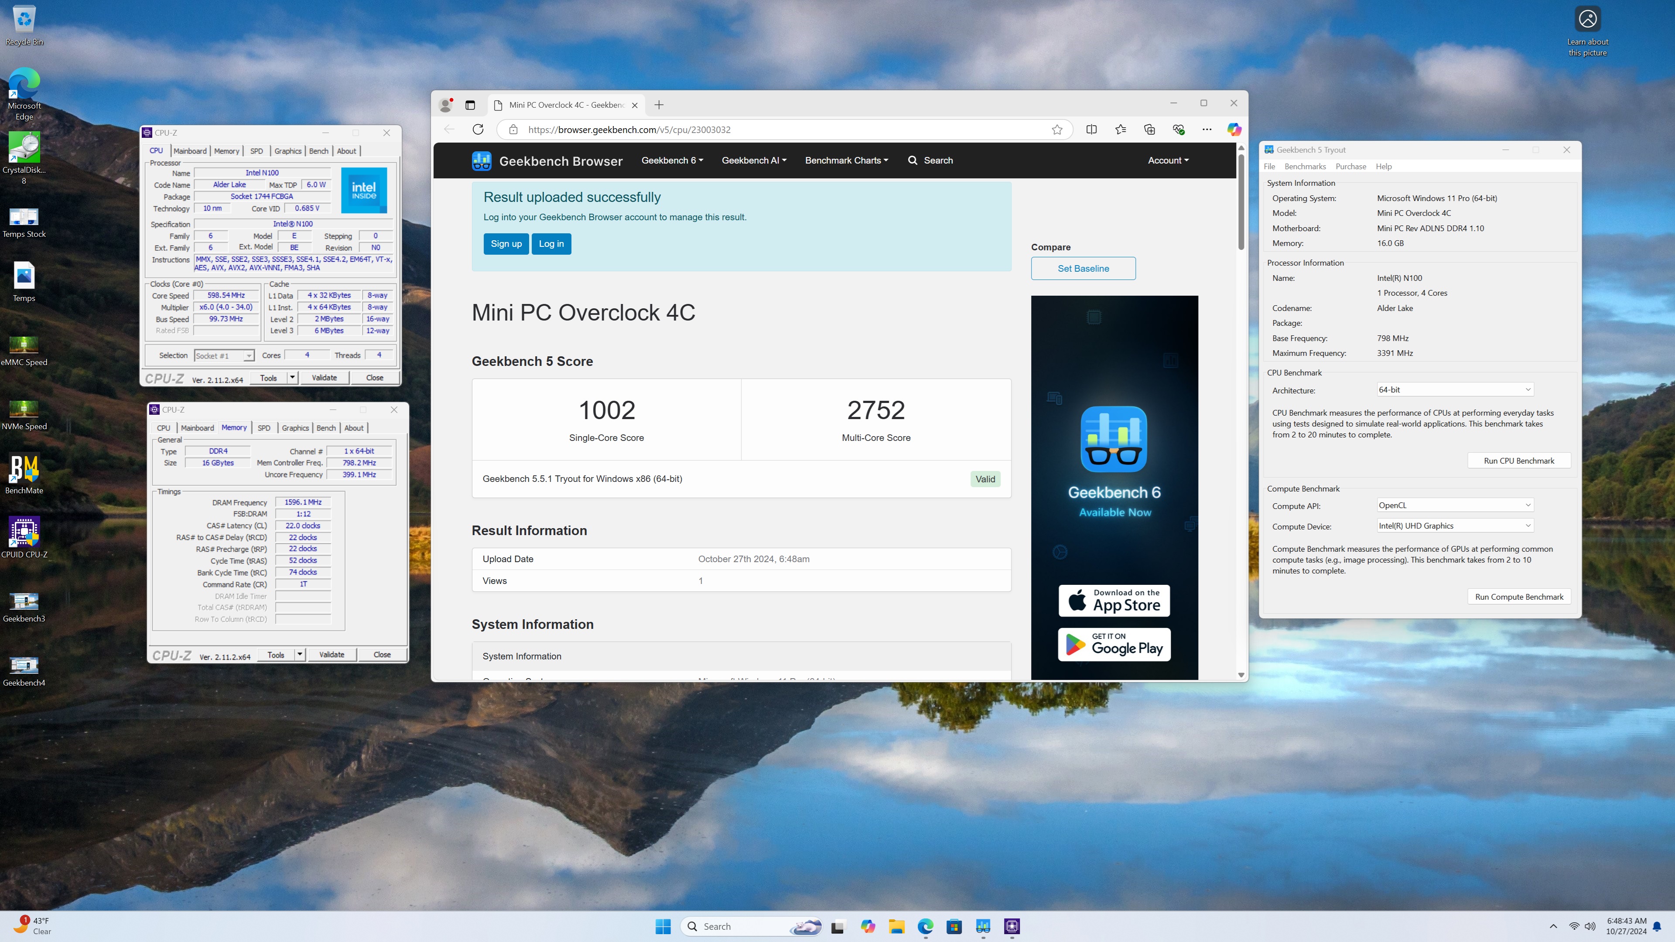Click Download on the App Store badge
1675x942 pixels.
(1114, 601)
